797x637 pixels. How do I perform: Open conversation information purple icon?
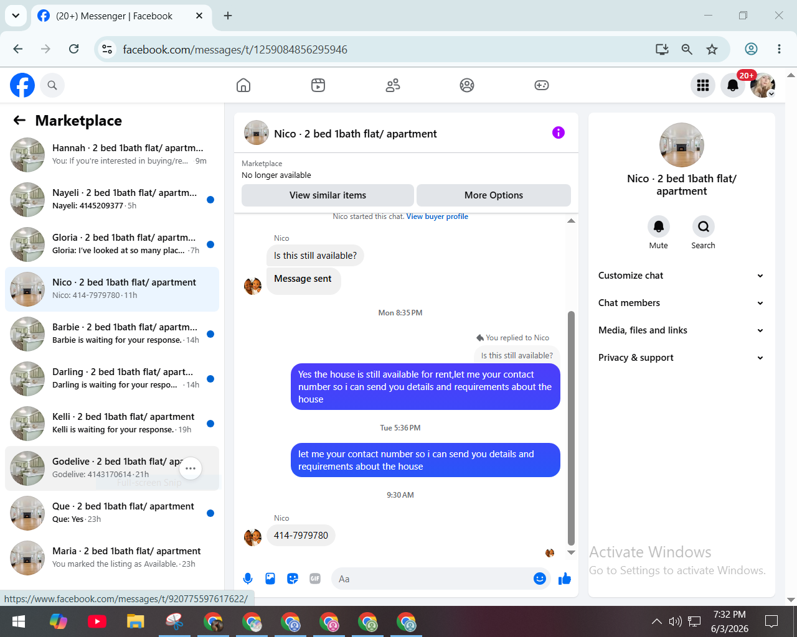click(559, 133)
